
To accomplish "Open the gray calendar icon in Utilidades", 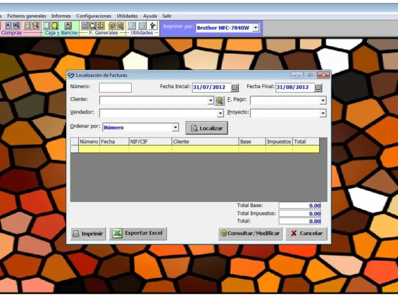I will click(143, 25).
